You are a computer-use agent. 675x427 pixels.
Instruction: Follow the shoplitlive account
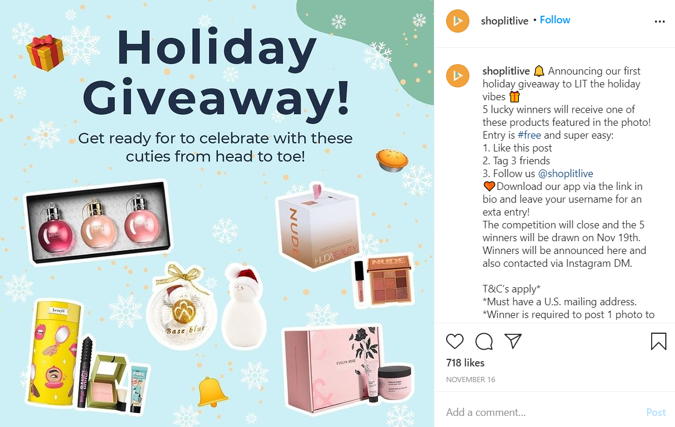click(x=555, y=20)
